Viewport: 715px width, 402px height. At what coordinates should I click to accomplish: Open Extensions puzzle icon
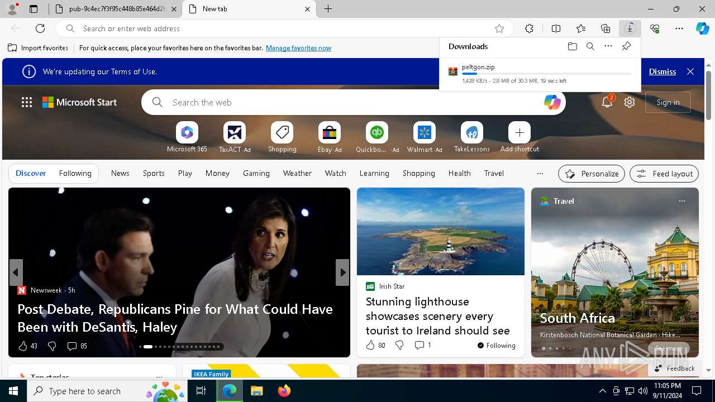pos(530,28)
